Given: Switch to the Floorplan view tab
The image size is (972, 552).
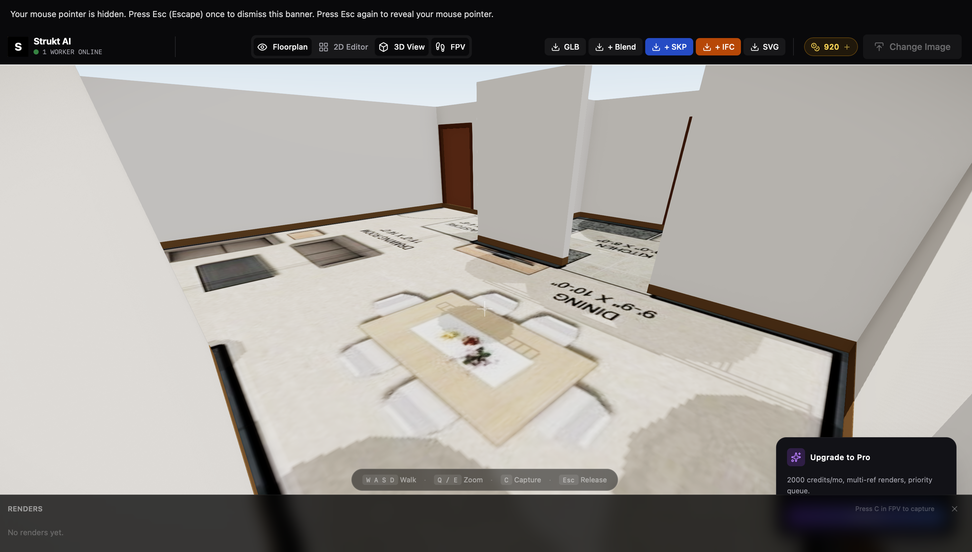Looking at the screenshot, I should [283, 47].
